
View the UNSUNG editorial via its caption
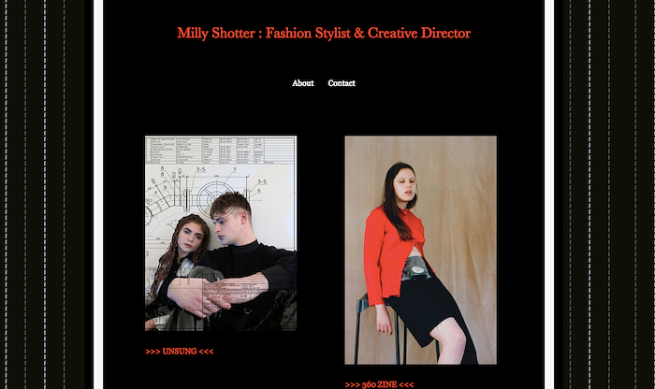pyautogui.click(x=180, y=352)
